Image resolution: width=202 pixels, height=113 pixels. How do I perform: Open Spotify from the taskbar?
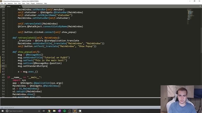(64, 111)
